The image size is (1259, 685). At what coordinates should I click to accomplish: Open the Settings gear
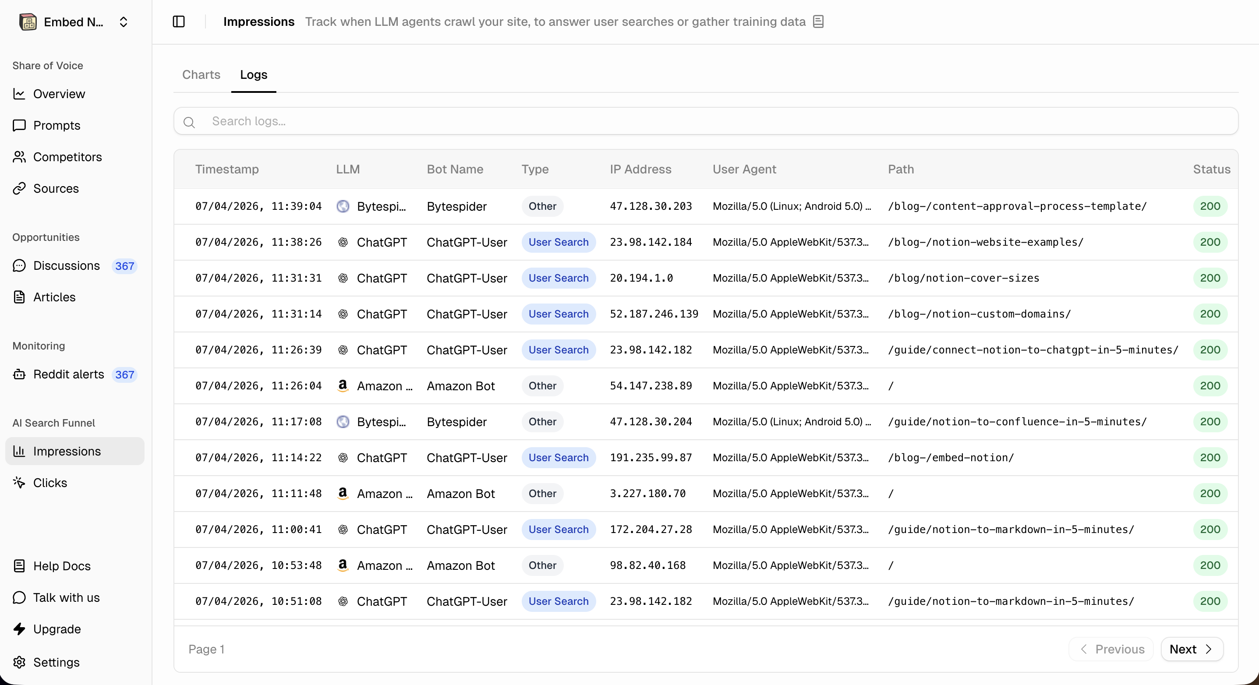tap(20, 663)
